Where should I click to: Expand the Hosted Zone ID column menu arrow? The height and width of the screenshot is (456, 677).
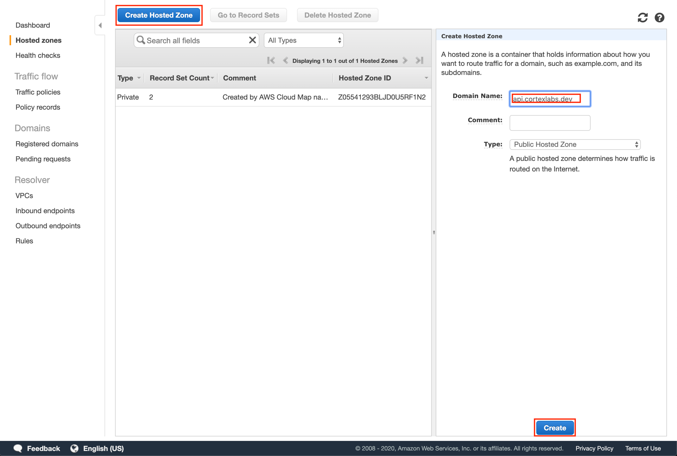[x=426, y=78]
